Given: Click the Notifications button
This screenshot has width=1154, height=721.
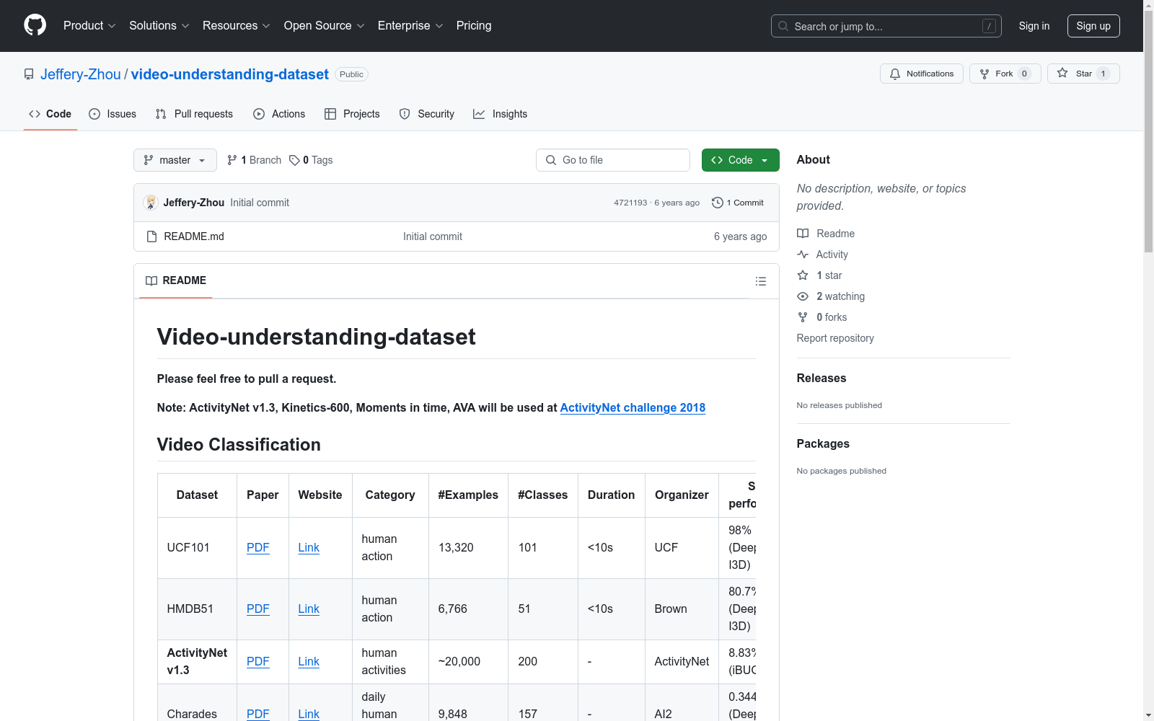Looking at the screenshot, I should click(922, 74).
